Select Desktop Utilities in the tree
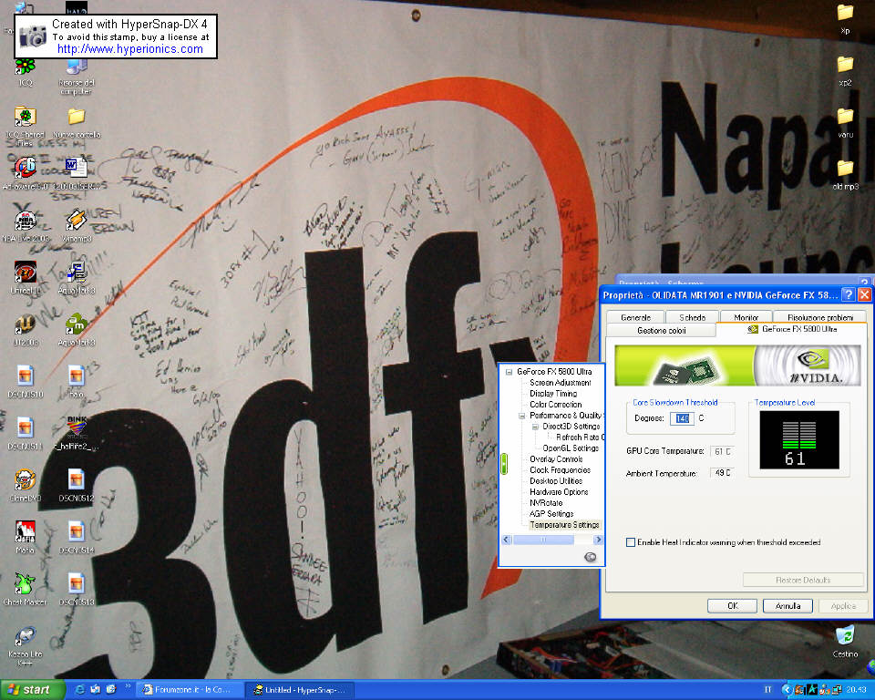Image resolution: width=875 pixels, height=700 pixels. coord(556,481)
